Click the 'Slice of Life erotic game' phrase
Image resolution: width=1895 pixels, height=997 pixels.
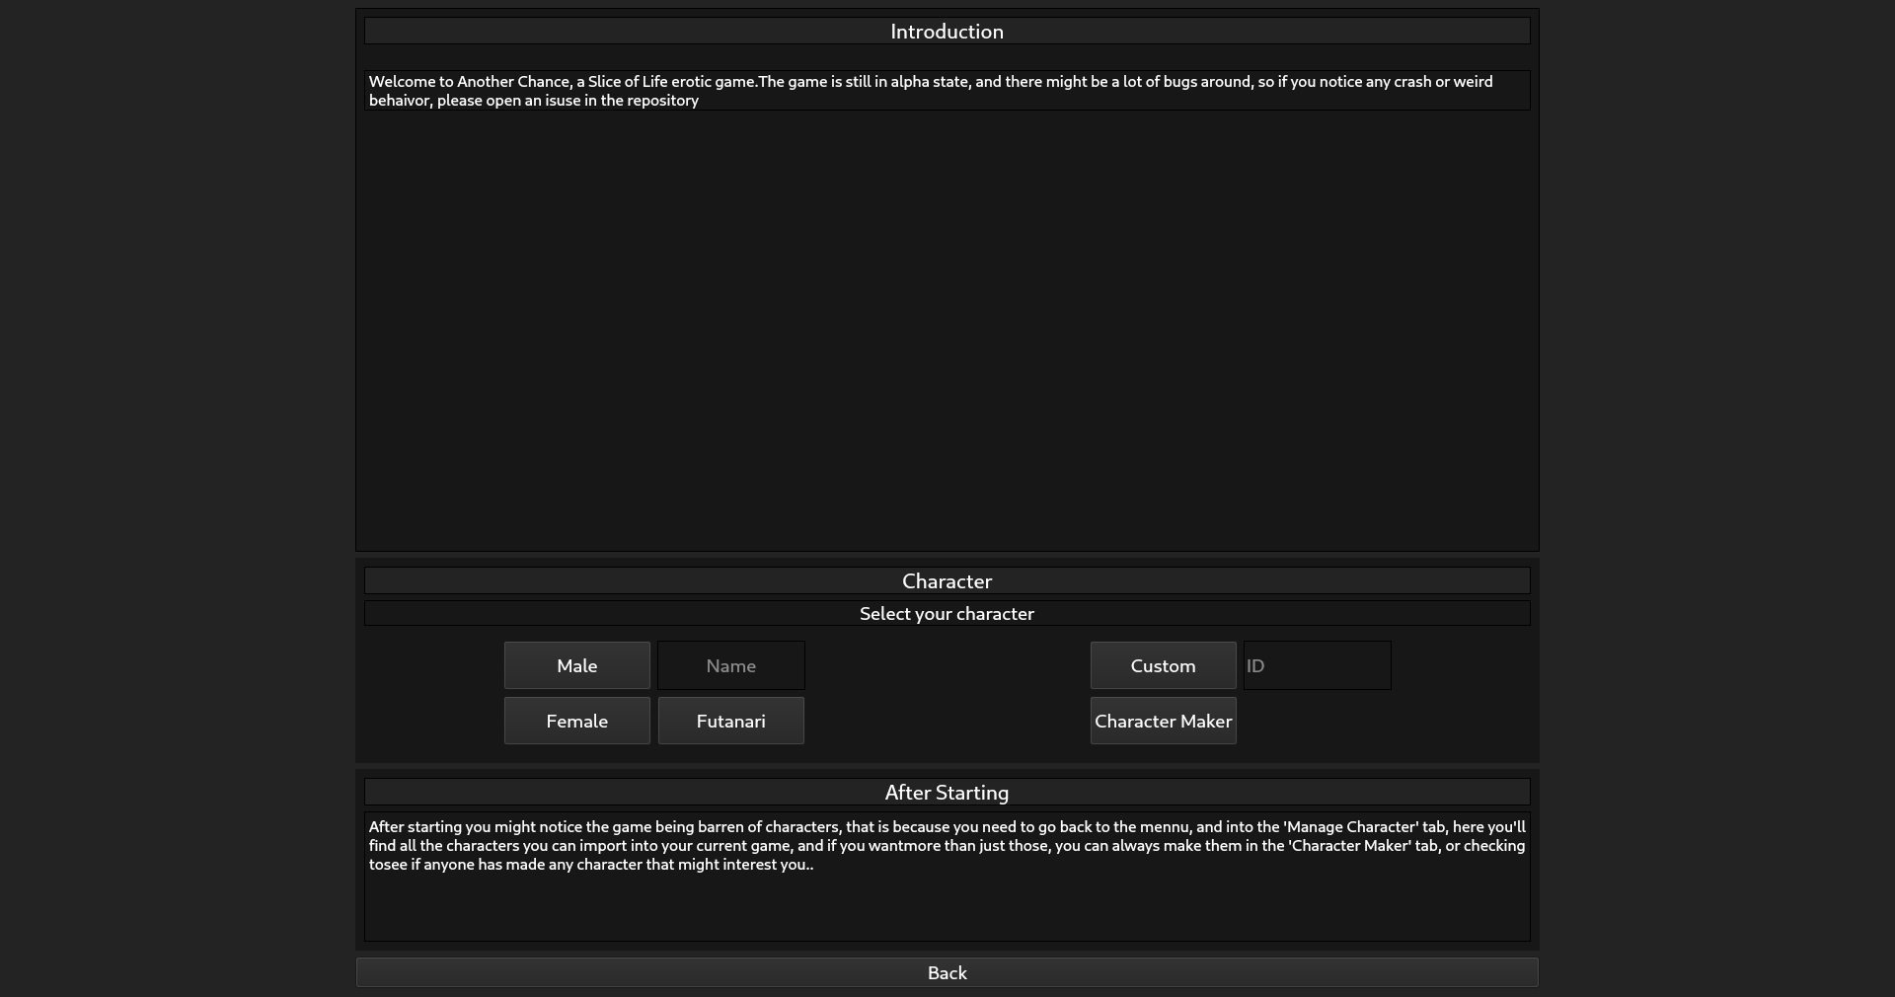pyautogui.click(x=671, y=82)
